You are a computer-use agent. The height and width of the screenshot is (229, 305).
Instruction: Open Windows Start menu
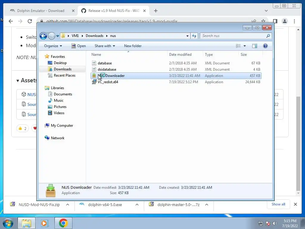click(8, 223)
